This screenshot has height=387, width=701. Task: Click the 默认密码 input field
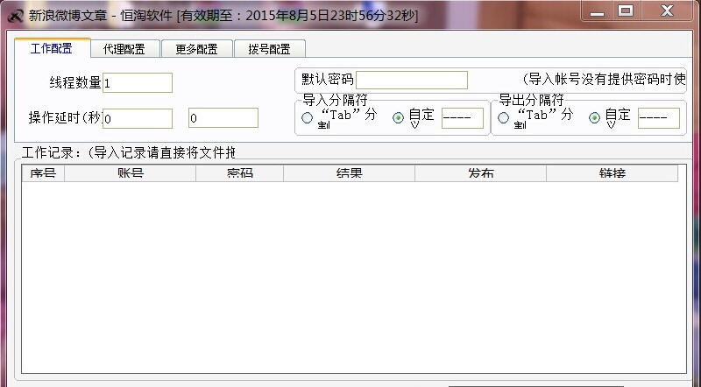[412, 80]
